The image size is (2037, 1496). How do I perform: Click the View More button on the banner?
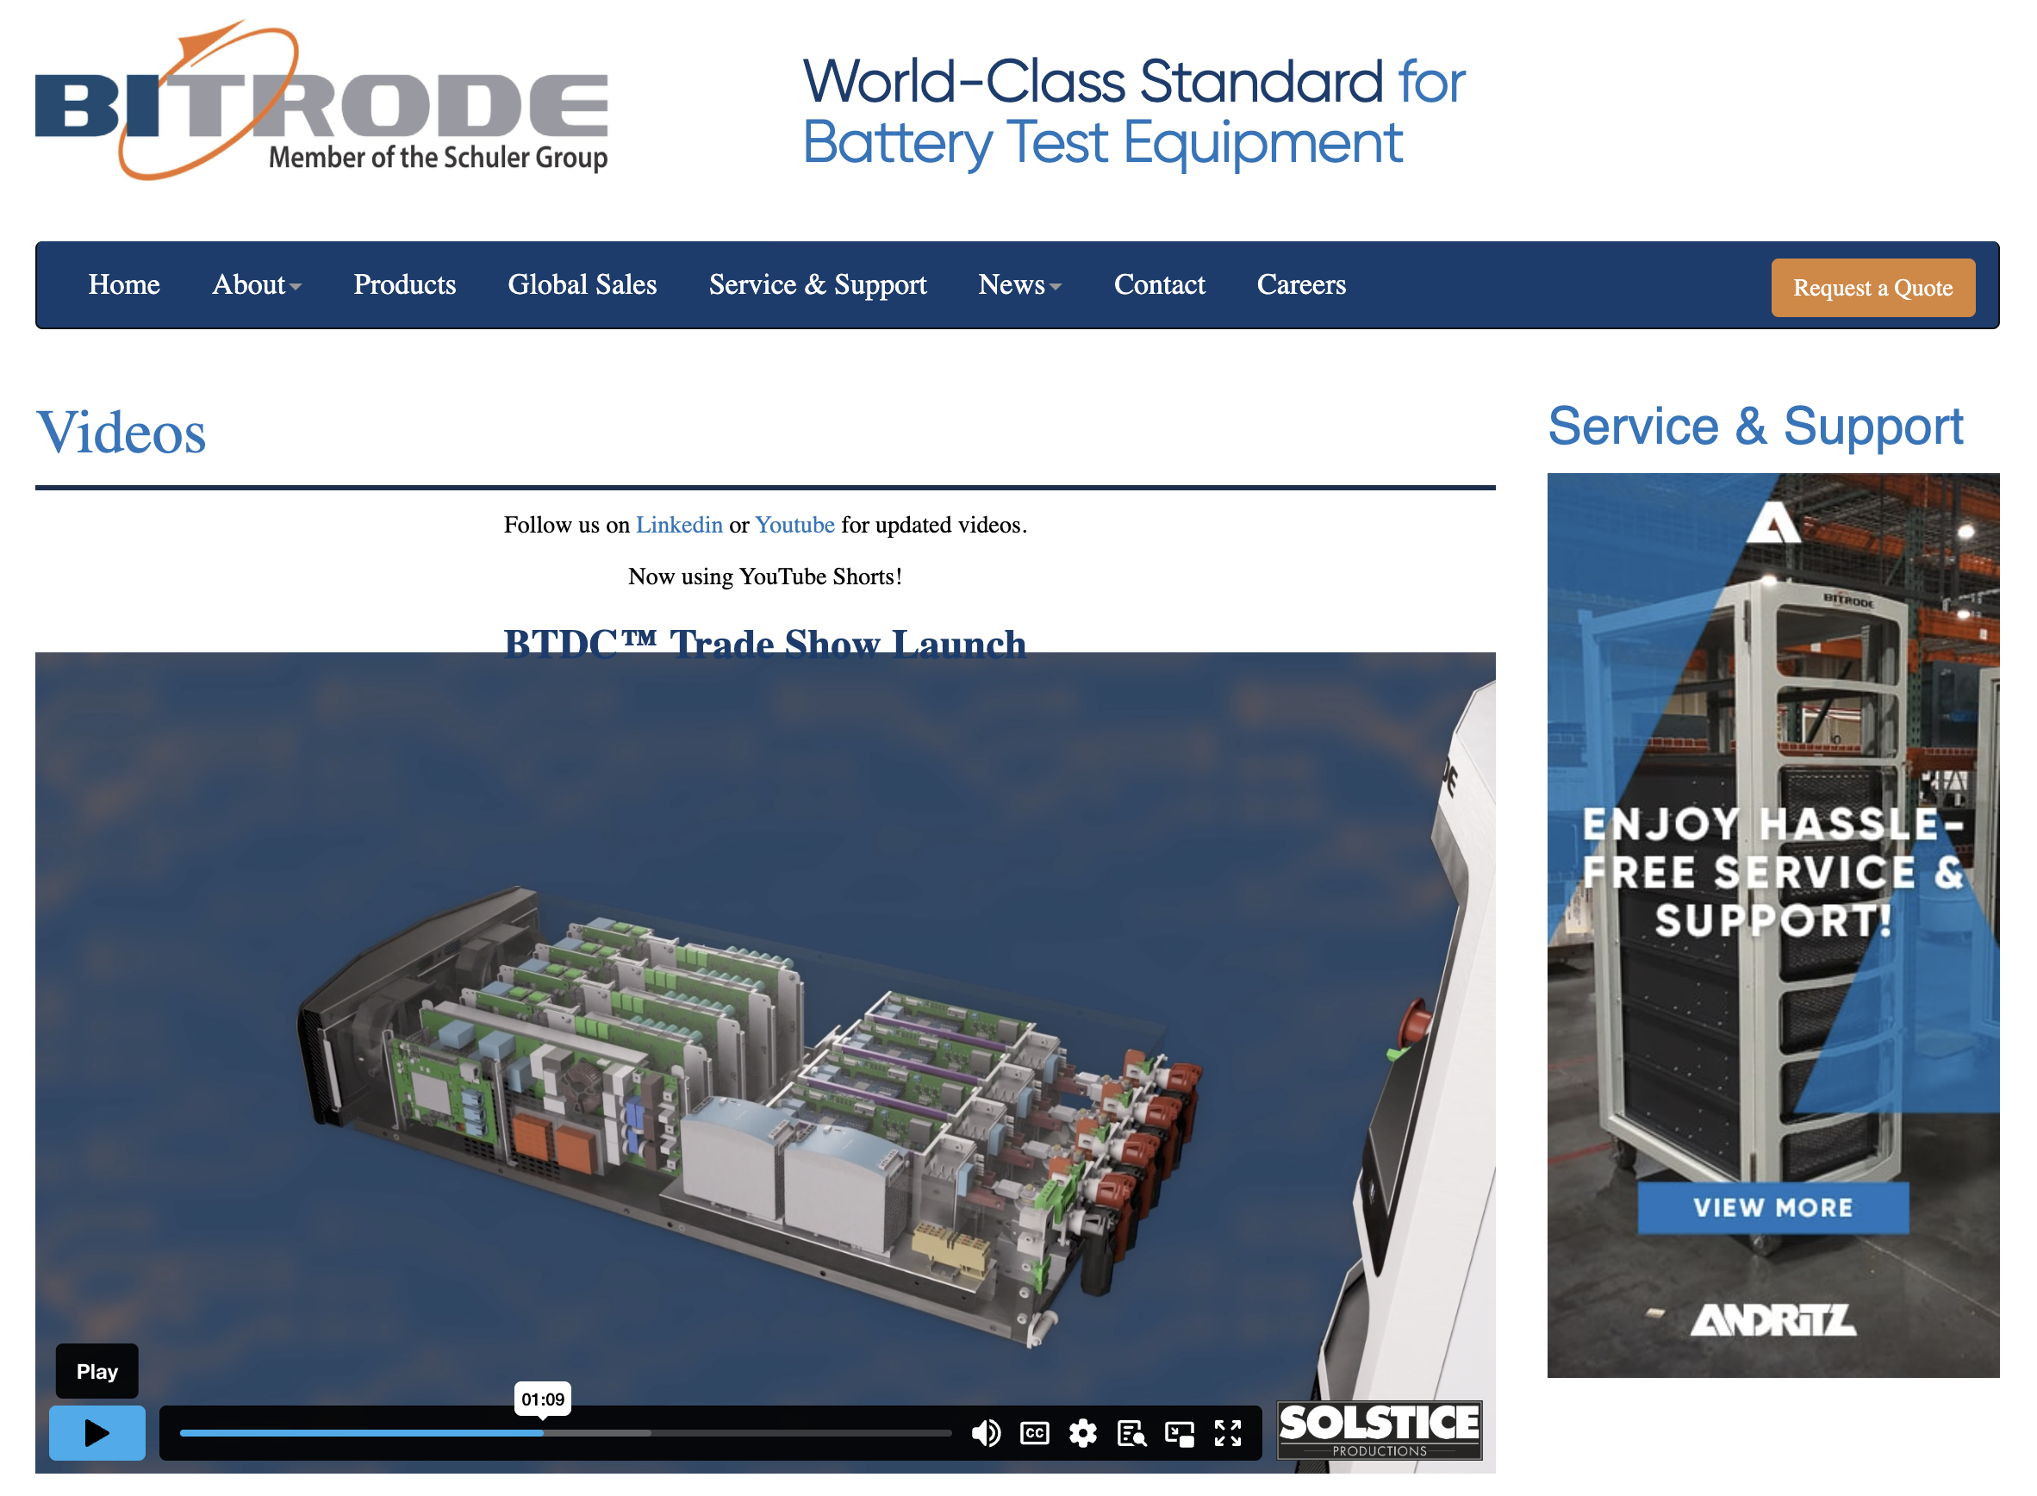[x=1772, y=1208]
